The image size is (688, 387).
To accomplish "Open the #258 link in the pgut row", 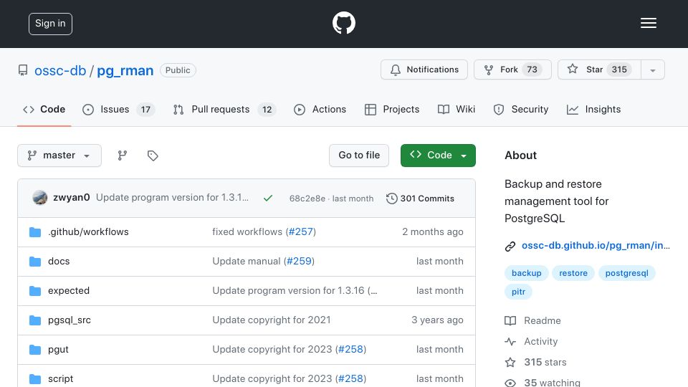I will [x=351, y=349].
